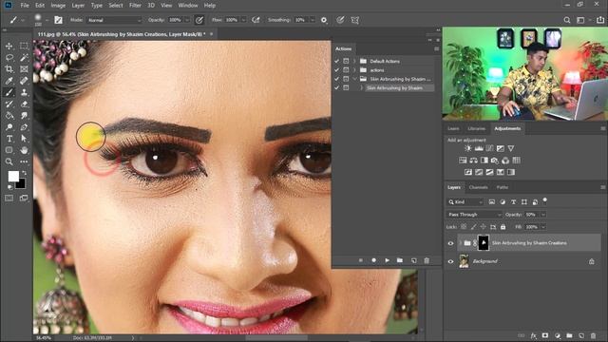This screenshot has width=608, height=342.
Task: Toggle dialog box for Default Actions
Action: coord(346,61)
